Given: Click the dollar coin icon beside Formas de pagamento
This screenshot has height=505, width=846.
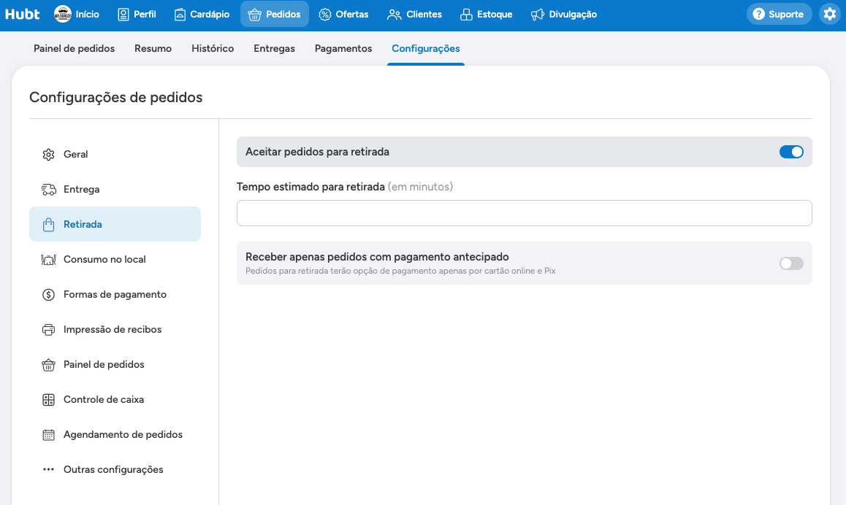Looking at the screenshot, I should click(48, 295).
